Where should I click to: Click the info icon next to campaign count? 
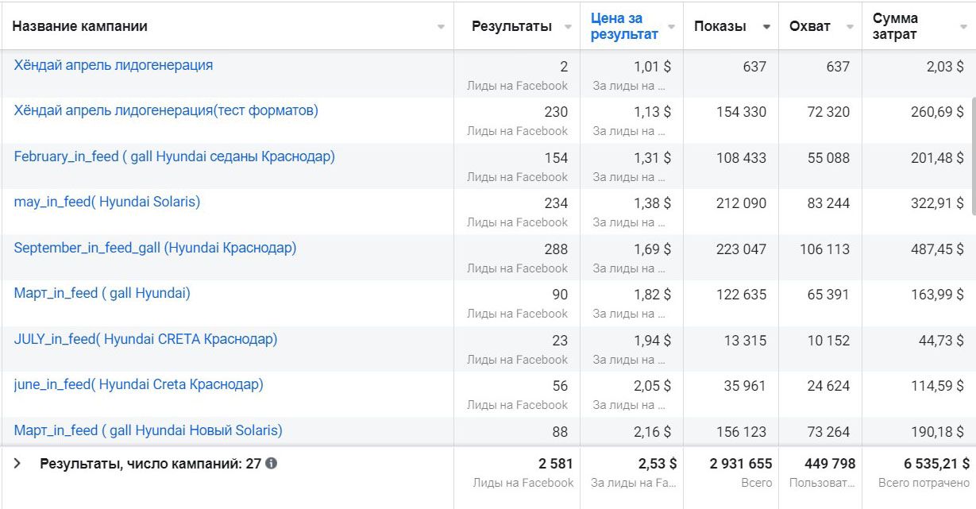click(272, 464)
